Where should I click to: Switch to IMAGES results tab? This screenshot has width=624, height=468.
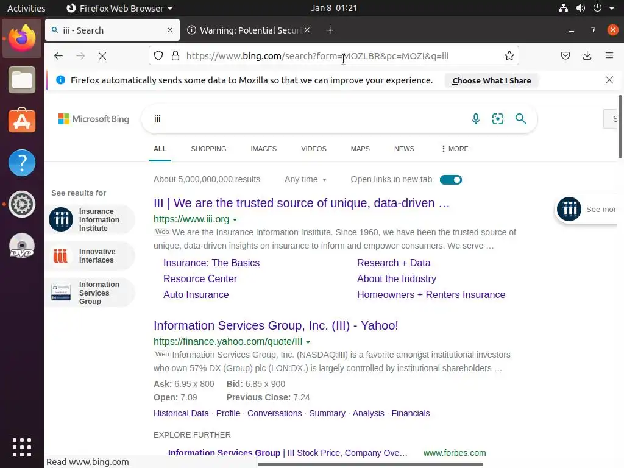tap(263, 149)
